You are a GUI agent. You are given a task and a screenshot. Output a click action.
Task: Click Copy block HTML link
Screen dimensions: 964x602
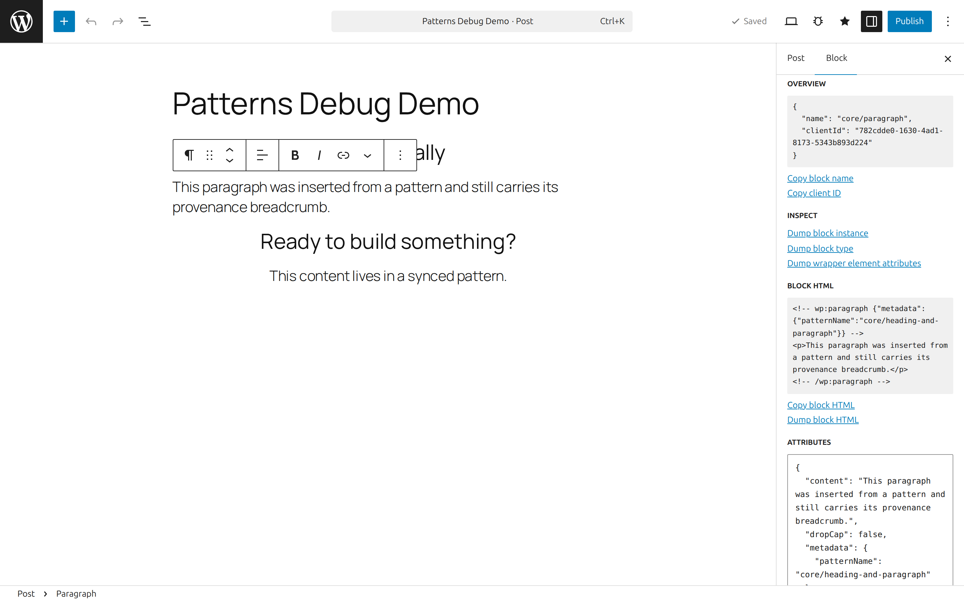point(821,405)
